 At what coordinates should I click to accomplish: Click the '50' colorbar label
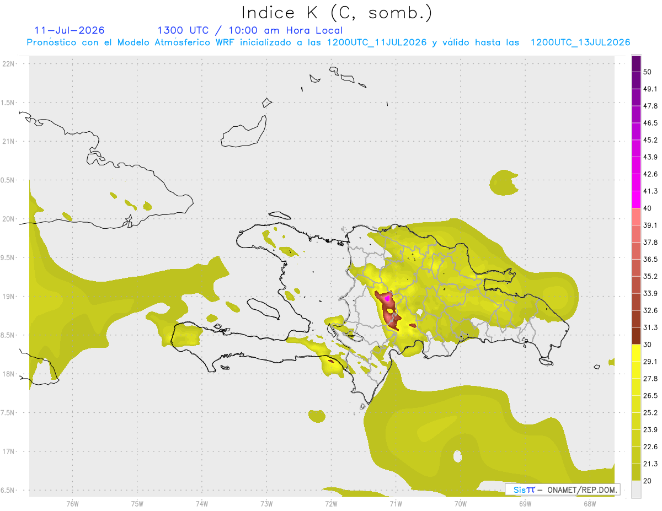coord(647,72)
